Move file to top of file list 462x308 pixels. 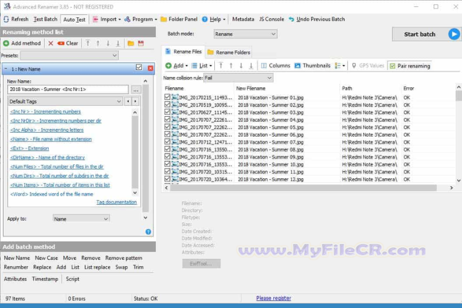point(221,65)
